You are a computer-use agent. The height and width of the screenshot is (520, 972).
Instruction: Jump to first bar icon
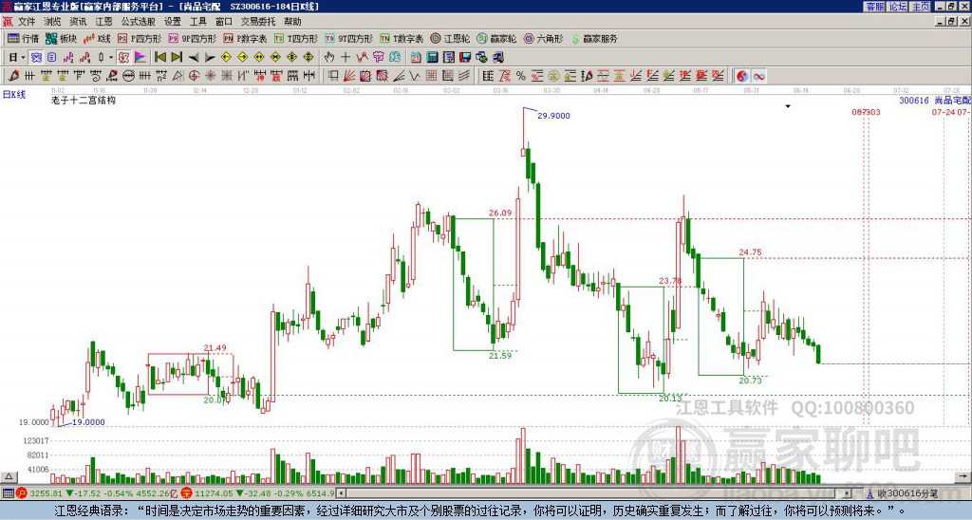(x=159, y=58)
